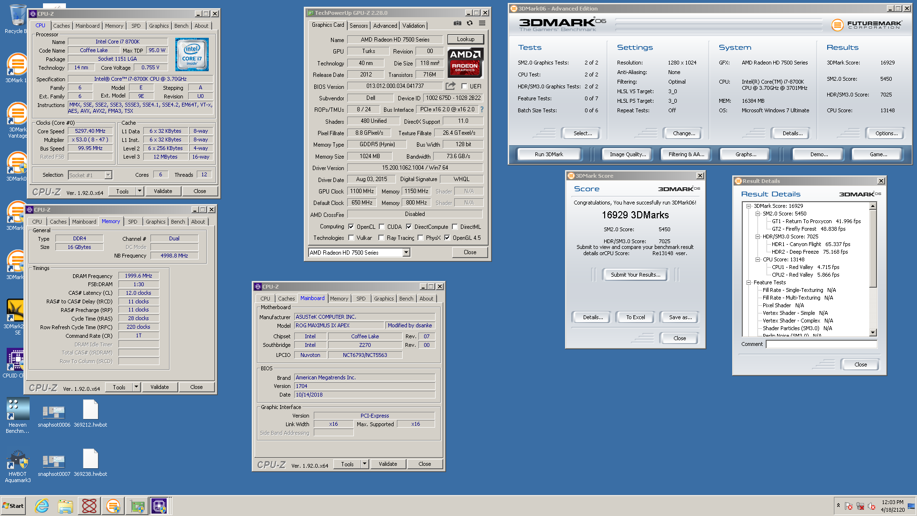Open the 369212.hwbot file icon
The height and width of the screenshot is (516, 917).
pos(90,414)
